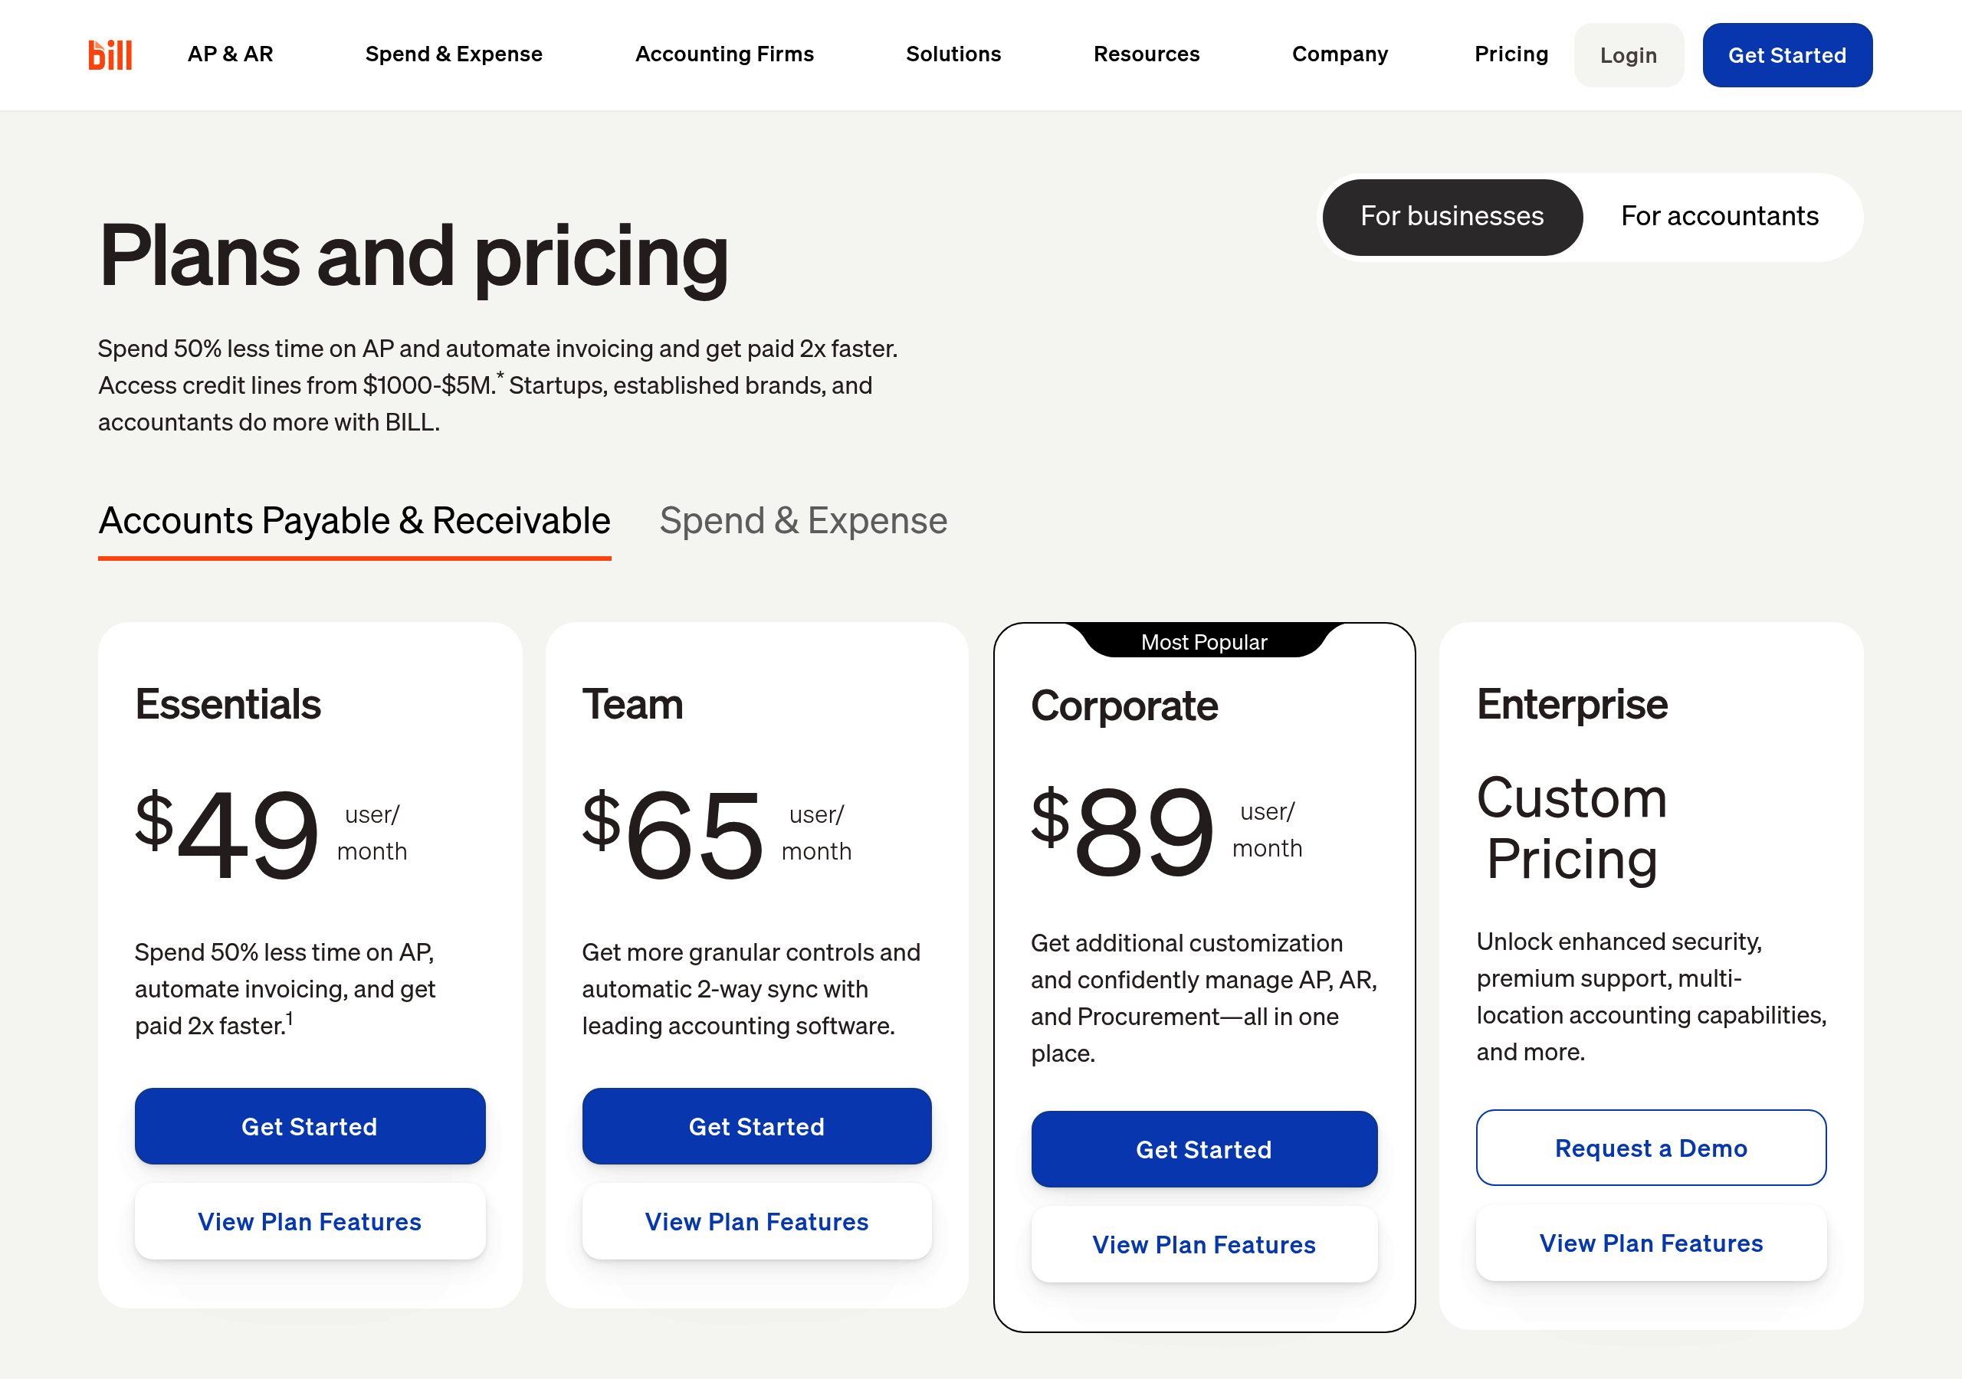The width and height of the screenshot is (1962, 1379).
Task: Open the Resources navigation menu
Action: (1146, 54)
